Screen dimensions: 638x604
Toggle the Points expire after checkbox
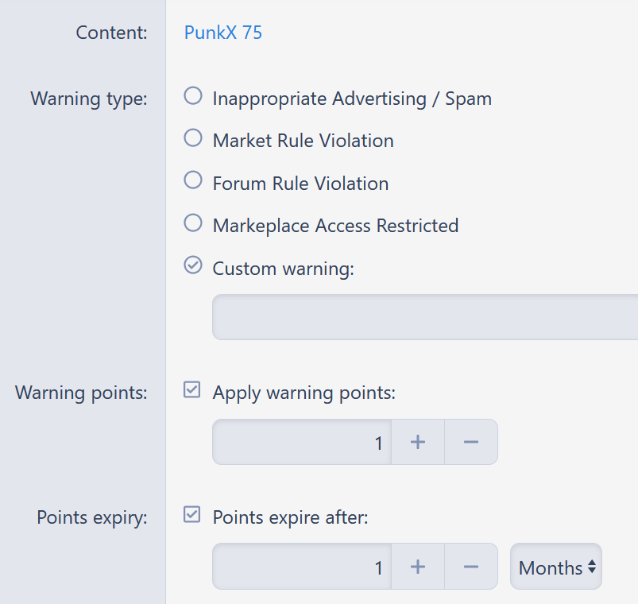pyautogui.click(x=191, y=514)
